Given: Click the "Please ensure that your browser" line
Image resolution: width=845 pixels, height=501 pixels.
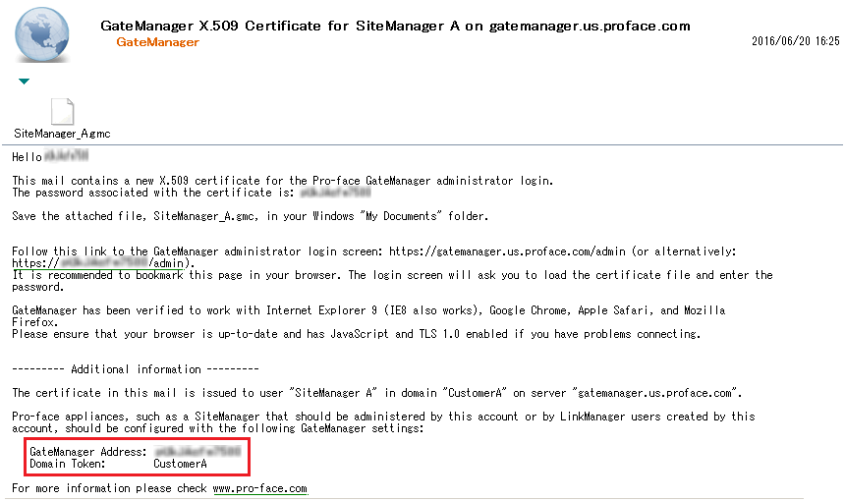Looking at the screenshot, I should [x=356, y=334].
